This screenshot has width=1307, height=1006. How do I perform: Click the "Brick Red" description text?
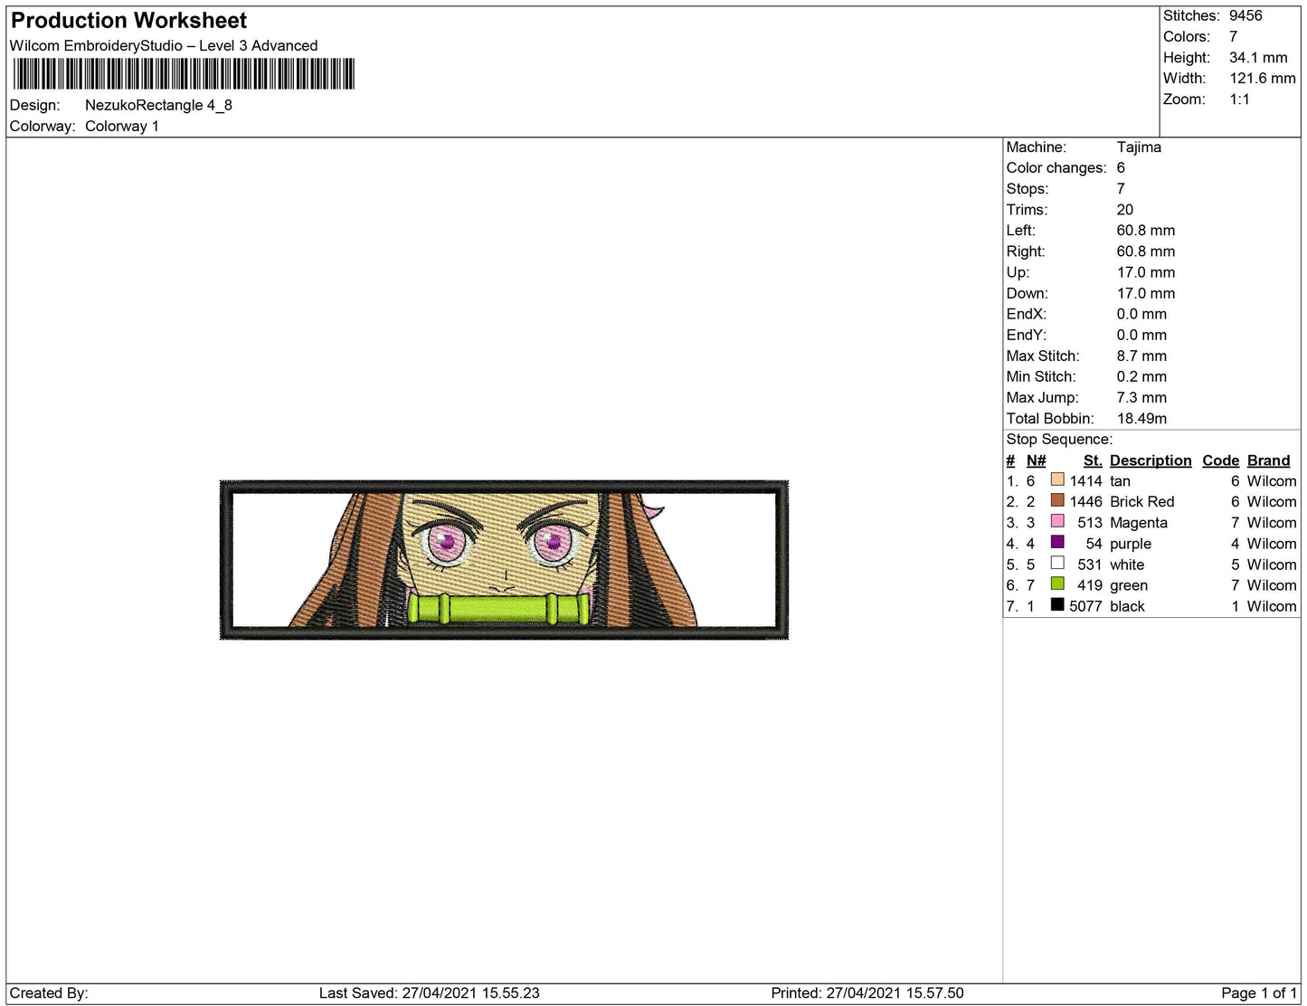click(1142, 502)
